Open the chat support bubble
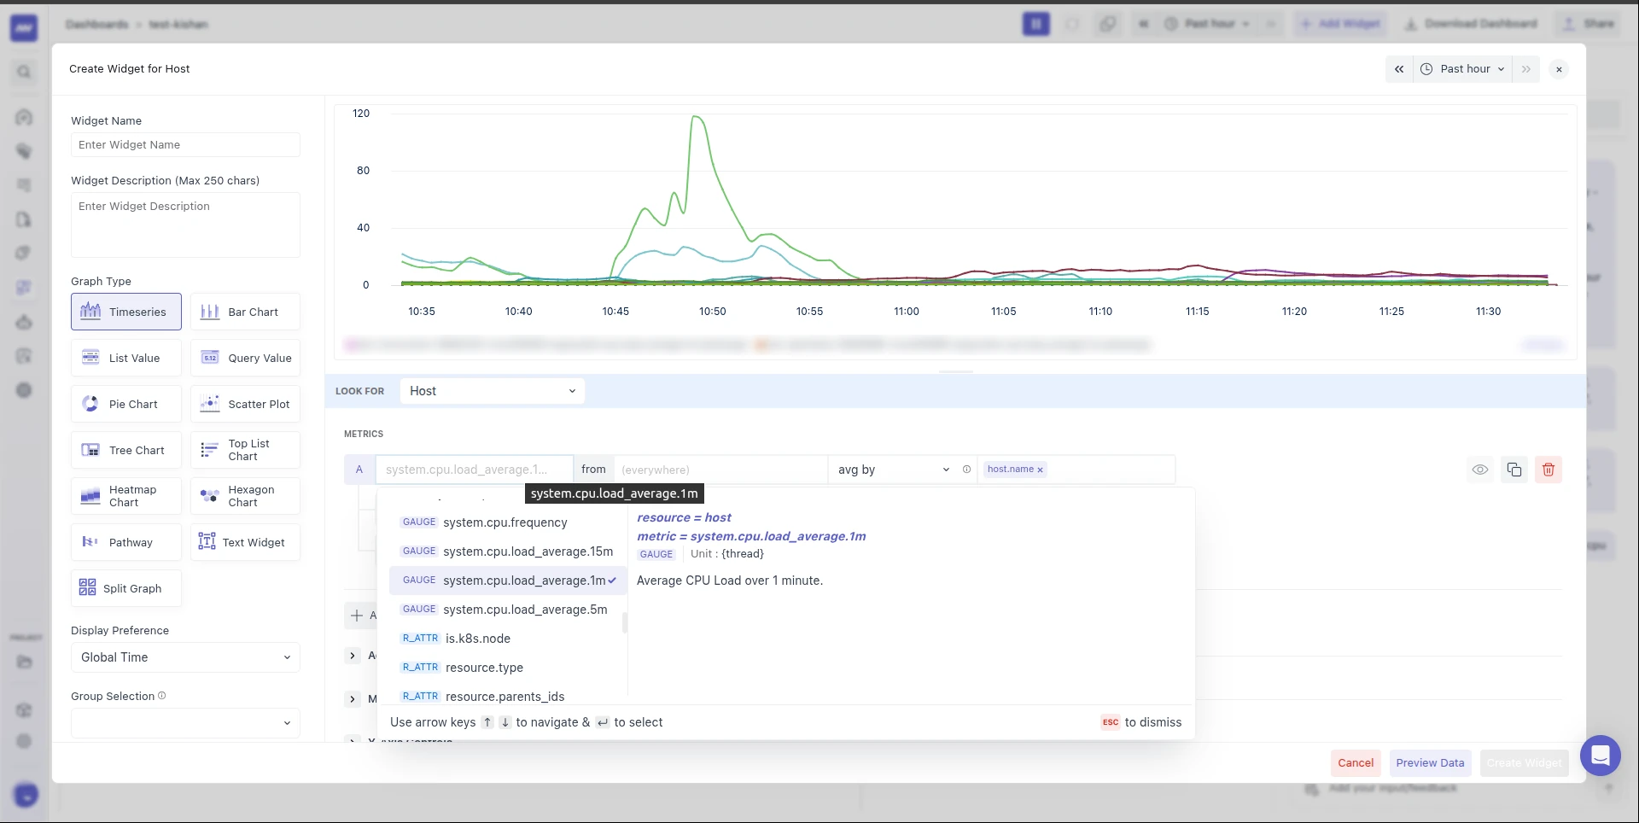The width and height of the screenshot is (1639, 823). 1601,756
